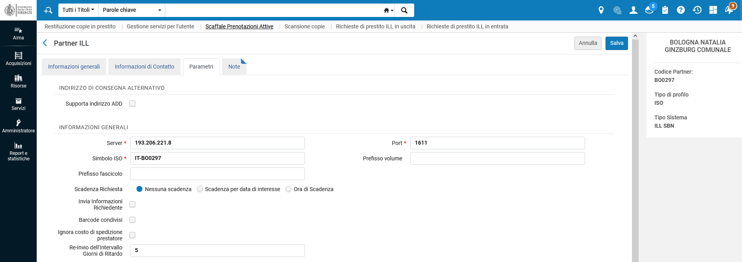The image size is (742, 262).
Task: Open the cloud icon with badge 5
Action: 649,10
